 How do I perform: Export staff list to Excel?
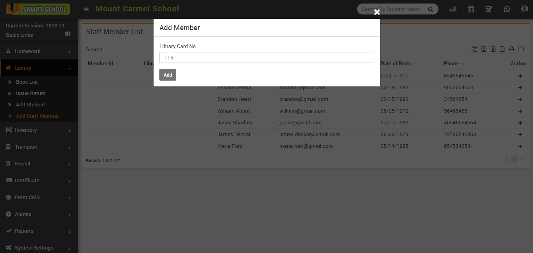tap(484, 49)
